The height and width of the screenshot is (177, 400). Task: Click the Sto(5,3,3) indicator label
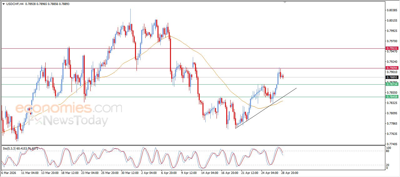click(11, 149)
